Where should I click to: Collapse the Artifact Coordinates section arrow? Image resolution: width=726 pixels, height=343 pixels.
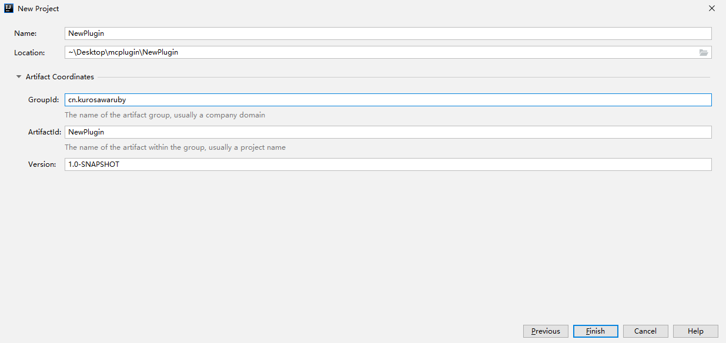[x=19, y=77]
